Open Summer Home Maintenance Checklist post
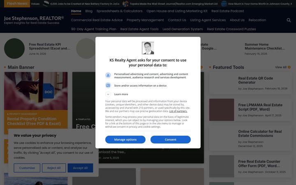The height and width of the screenshot is (185, 296). (x=265, y=46)
